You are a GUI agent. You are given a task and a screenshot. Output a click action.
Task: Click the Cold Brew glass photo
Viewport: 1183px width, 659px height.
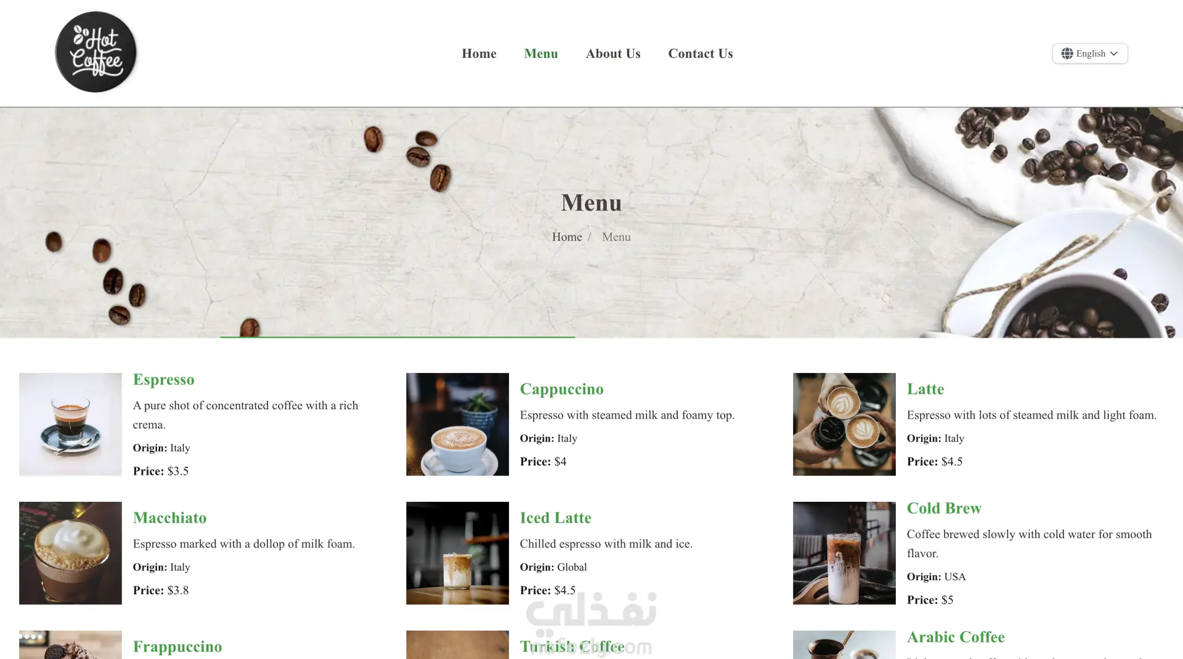click(x=844, y=553)
